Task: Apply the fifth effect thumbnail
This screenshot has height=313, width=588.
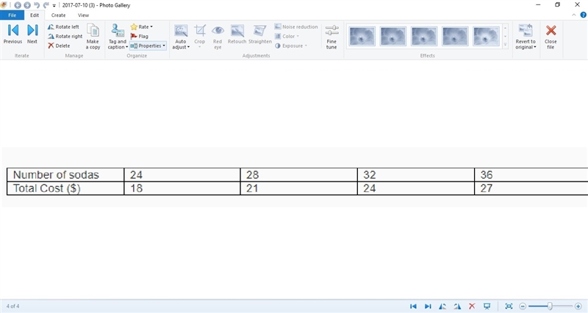Action: 486,36
